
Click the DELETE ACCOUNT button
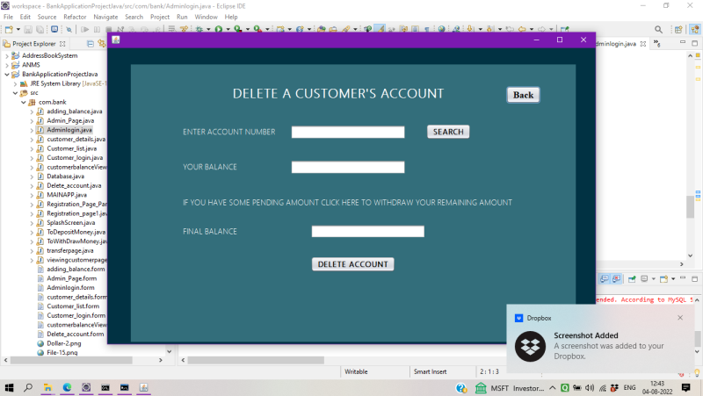[x=353, y=264]
